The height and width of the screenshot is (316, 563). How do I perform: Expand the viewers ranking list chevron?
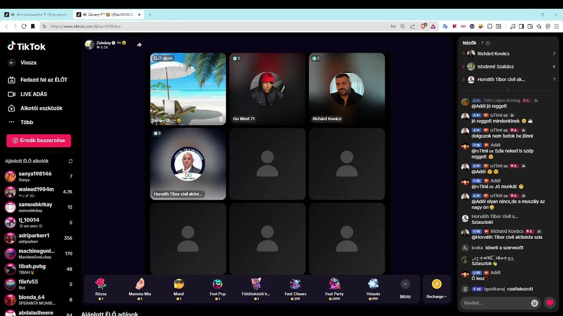coord(508,90)
